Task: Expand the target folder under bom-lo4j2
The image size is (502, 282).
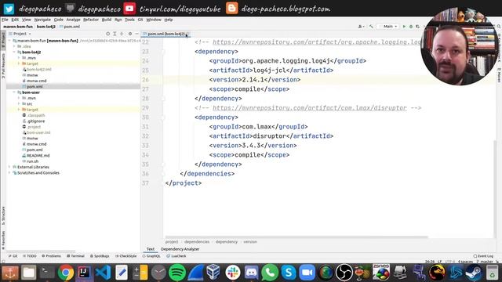Action: [19, 63]
